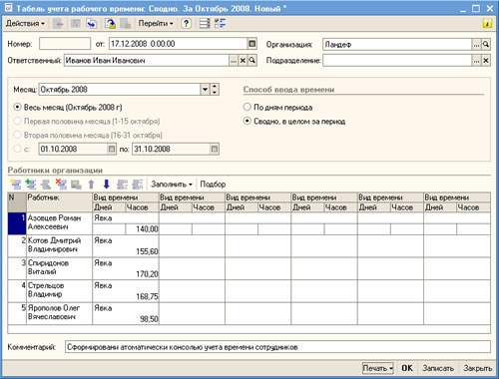Click ellipsis button of Подразделение field
The width and height of the screenshot is (499, 379).
pyautogui.click(x=477, y=61)
